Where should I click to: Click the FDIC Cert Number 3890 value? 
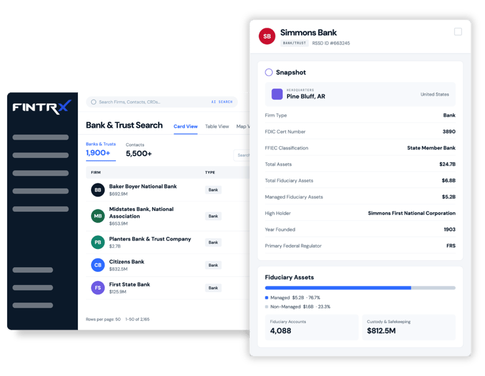449,132
